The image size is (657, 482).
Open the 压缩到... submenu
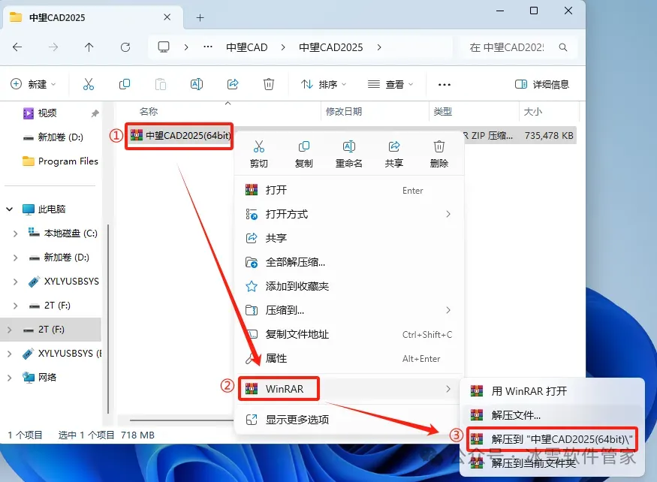click(348, 310)
